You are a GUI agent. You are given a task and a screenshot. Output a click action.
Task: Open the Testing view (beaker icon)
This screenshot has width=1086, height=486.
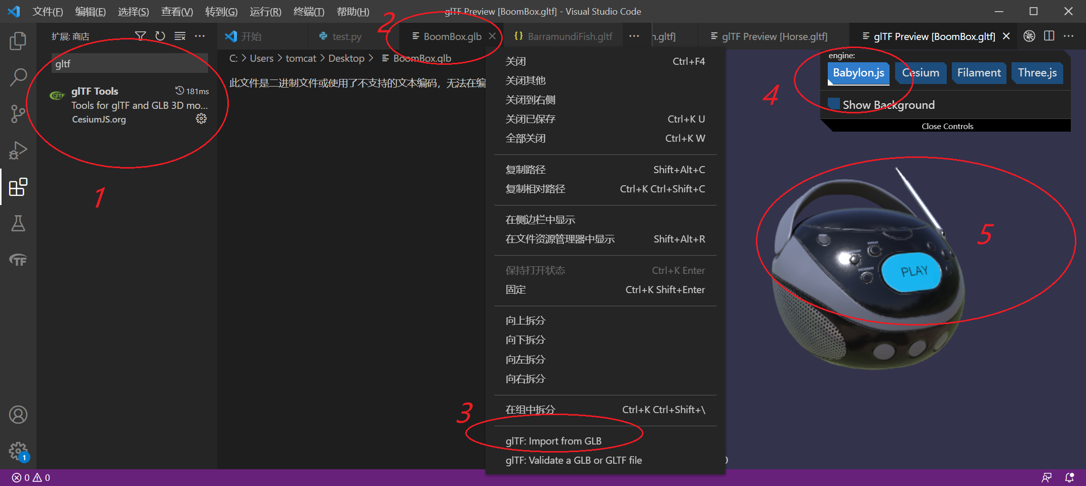pyautogui.click(x=18, y=224)
